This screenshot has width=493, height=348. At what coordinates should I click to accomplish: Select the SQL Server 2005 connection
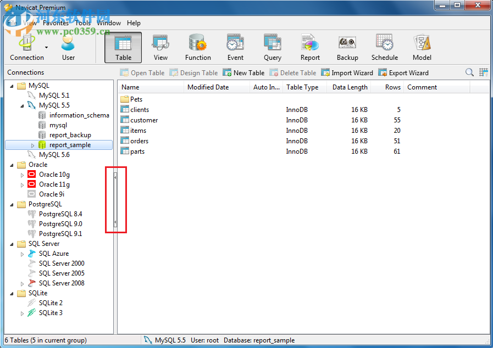coord(62,273)
